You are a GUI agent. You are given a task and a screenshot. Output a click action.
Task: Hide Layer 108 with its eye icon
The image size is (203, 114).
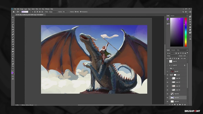click(x=167, y=78)
